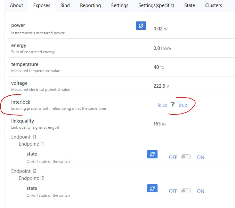Click the 163 lqi linkquality value
The image size is (235, 208).
pyautogui.click(x=160, y=124)
